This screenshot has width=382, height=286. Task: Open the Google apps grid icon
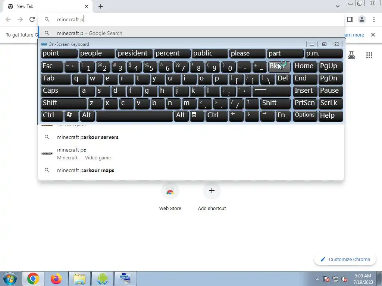point(369,55)
